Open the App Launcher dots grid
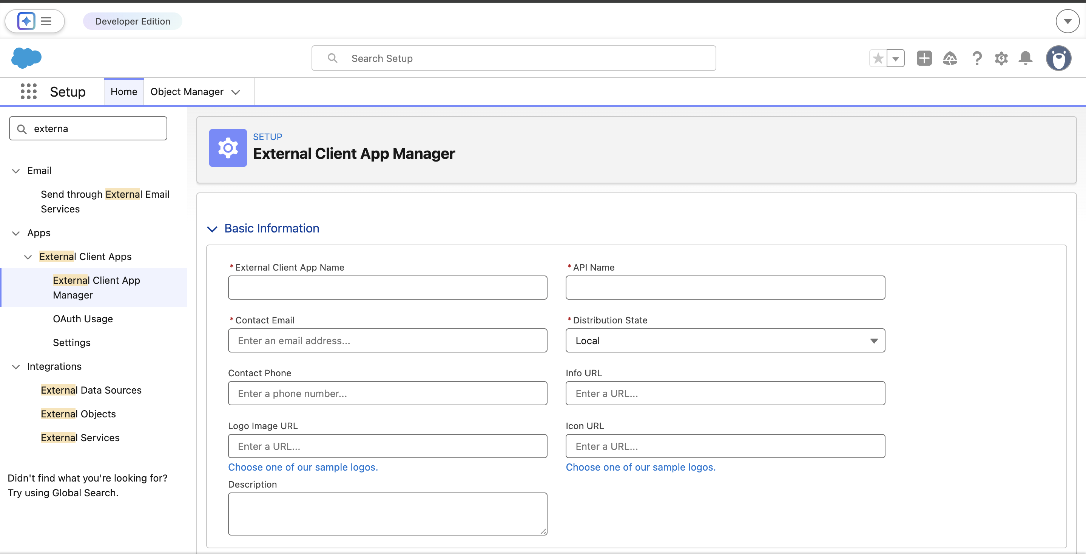Screen dimensions: 1086x554 pos(29,91)
